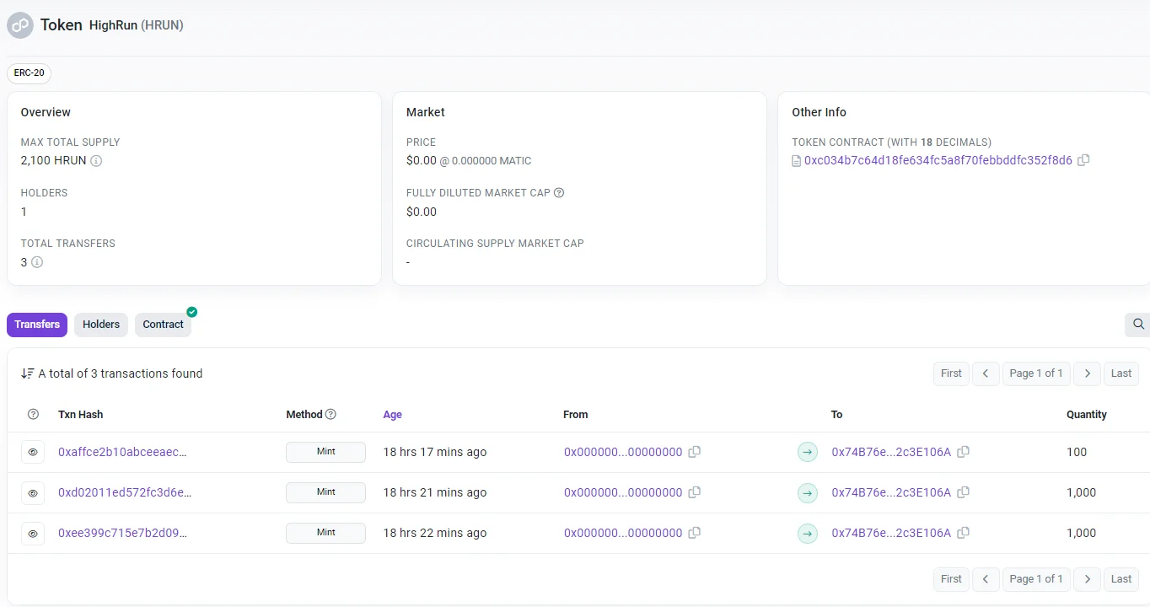Copy From address in the 100 quantity row

tap(695, 452)
